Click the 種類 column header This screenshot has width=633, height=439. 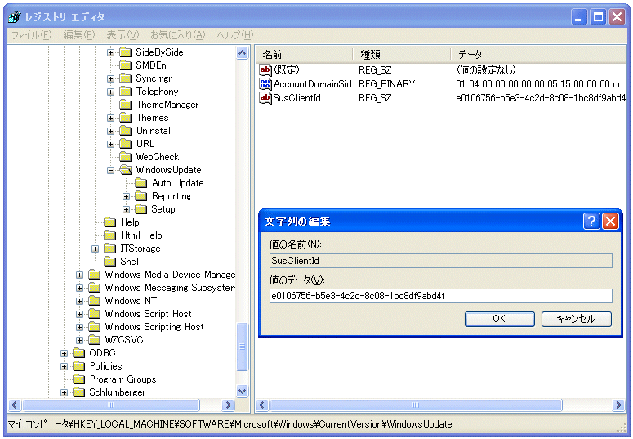402,54
